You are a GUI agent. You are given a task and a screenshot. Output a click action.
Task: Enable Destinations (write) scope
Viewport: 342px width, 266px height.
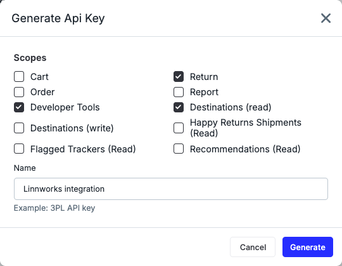(x=19, y=128)
